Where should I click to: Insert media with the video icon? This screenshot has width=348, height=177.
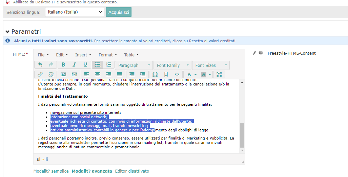74,74
